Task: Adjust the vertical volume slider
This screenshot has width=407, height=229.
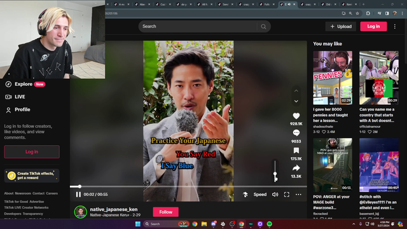Action: click(x=275, y=170)
